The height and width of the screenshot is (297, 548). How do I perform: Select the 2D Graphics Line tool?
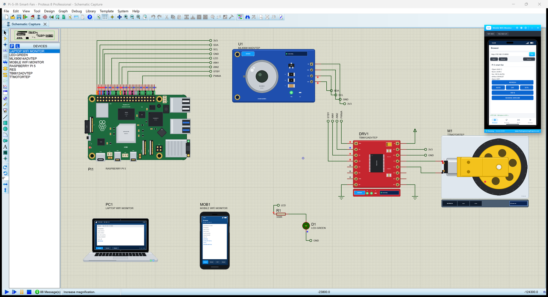coord(5,117)
